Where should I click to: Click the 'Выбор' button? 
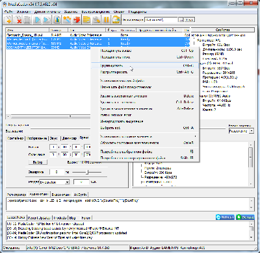(x=38, y=162)
